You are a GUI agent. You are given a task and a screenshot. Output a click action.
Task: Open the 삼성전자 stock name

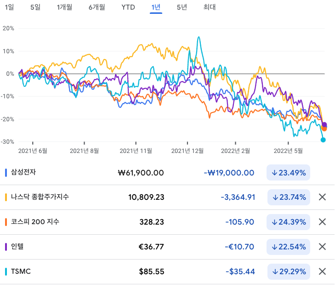[x=23, y=172]
